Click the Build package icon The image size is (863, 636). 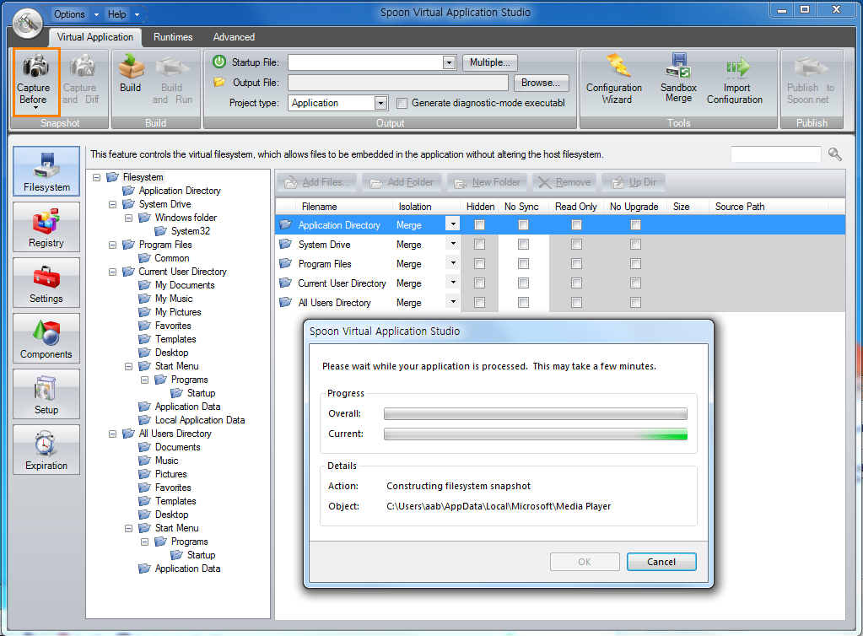[x=131, y=74]
